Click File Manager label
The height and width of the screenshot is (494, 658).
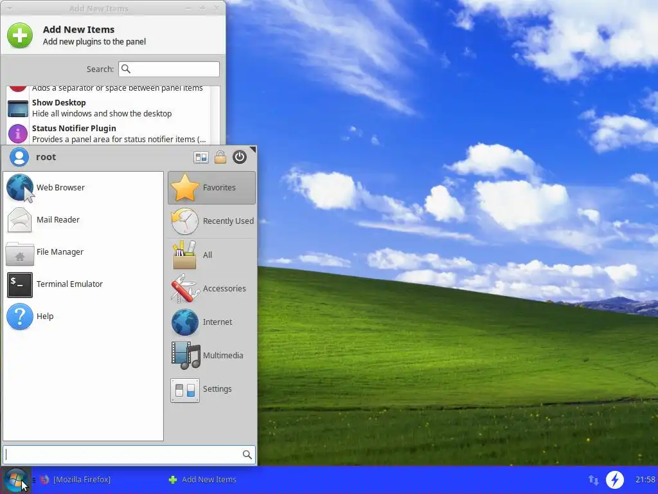point(60,252)
